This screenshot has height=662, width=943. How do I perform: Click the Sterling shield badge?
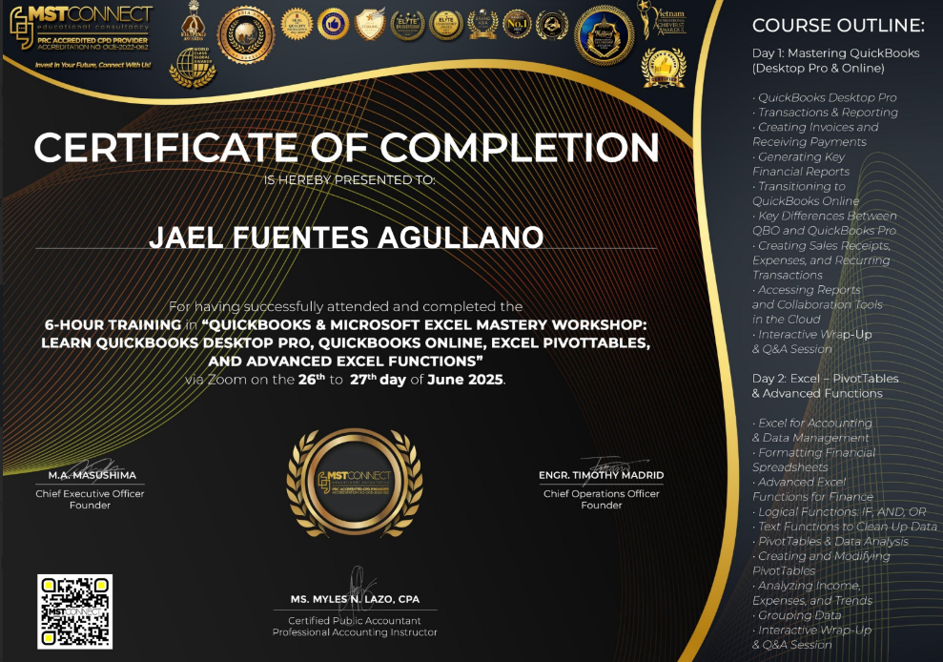(x=370, y=25)
